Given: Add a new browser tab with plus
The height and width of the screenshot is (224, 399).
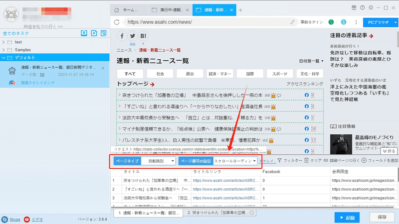Looking at the screenshot, I should (x=240, y=10).
